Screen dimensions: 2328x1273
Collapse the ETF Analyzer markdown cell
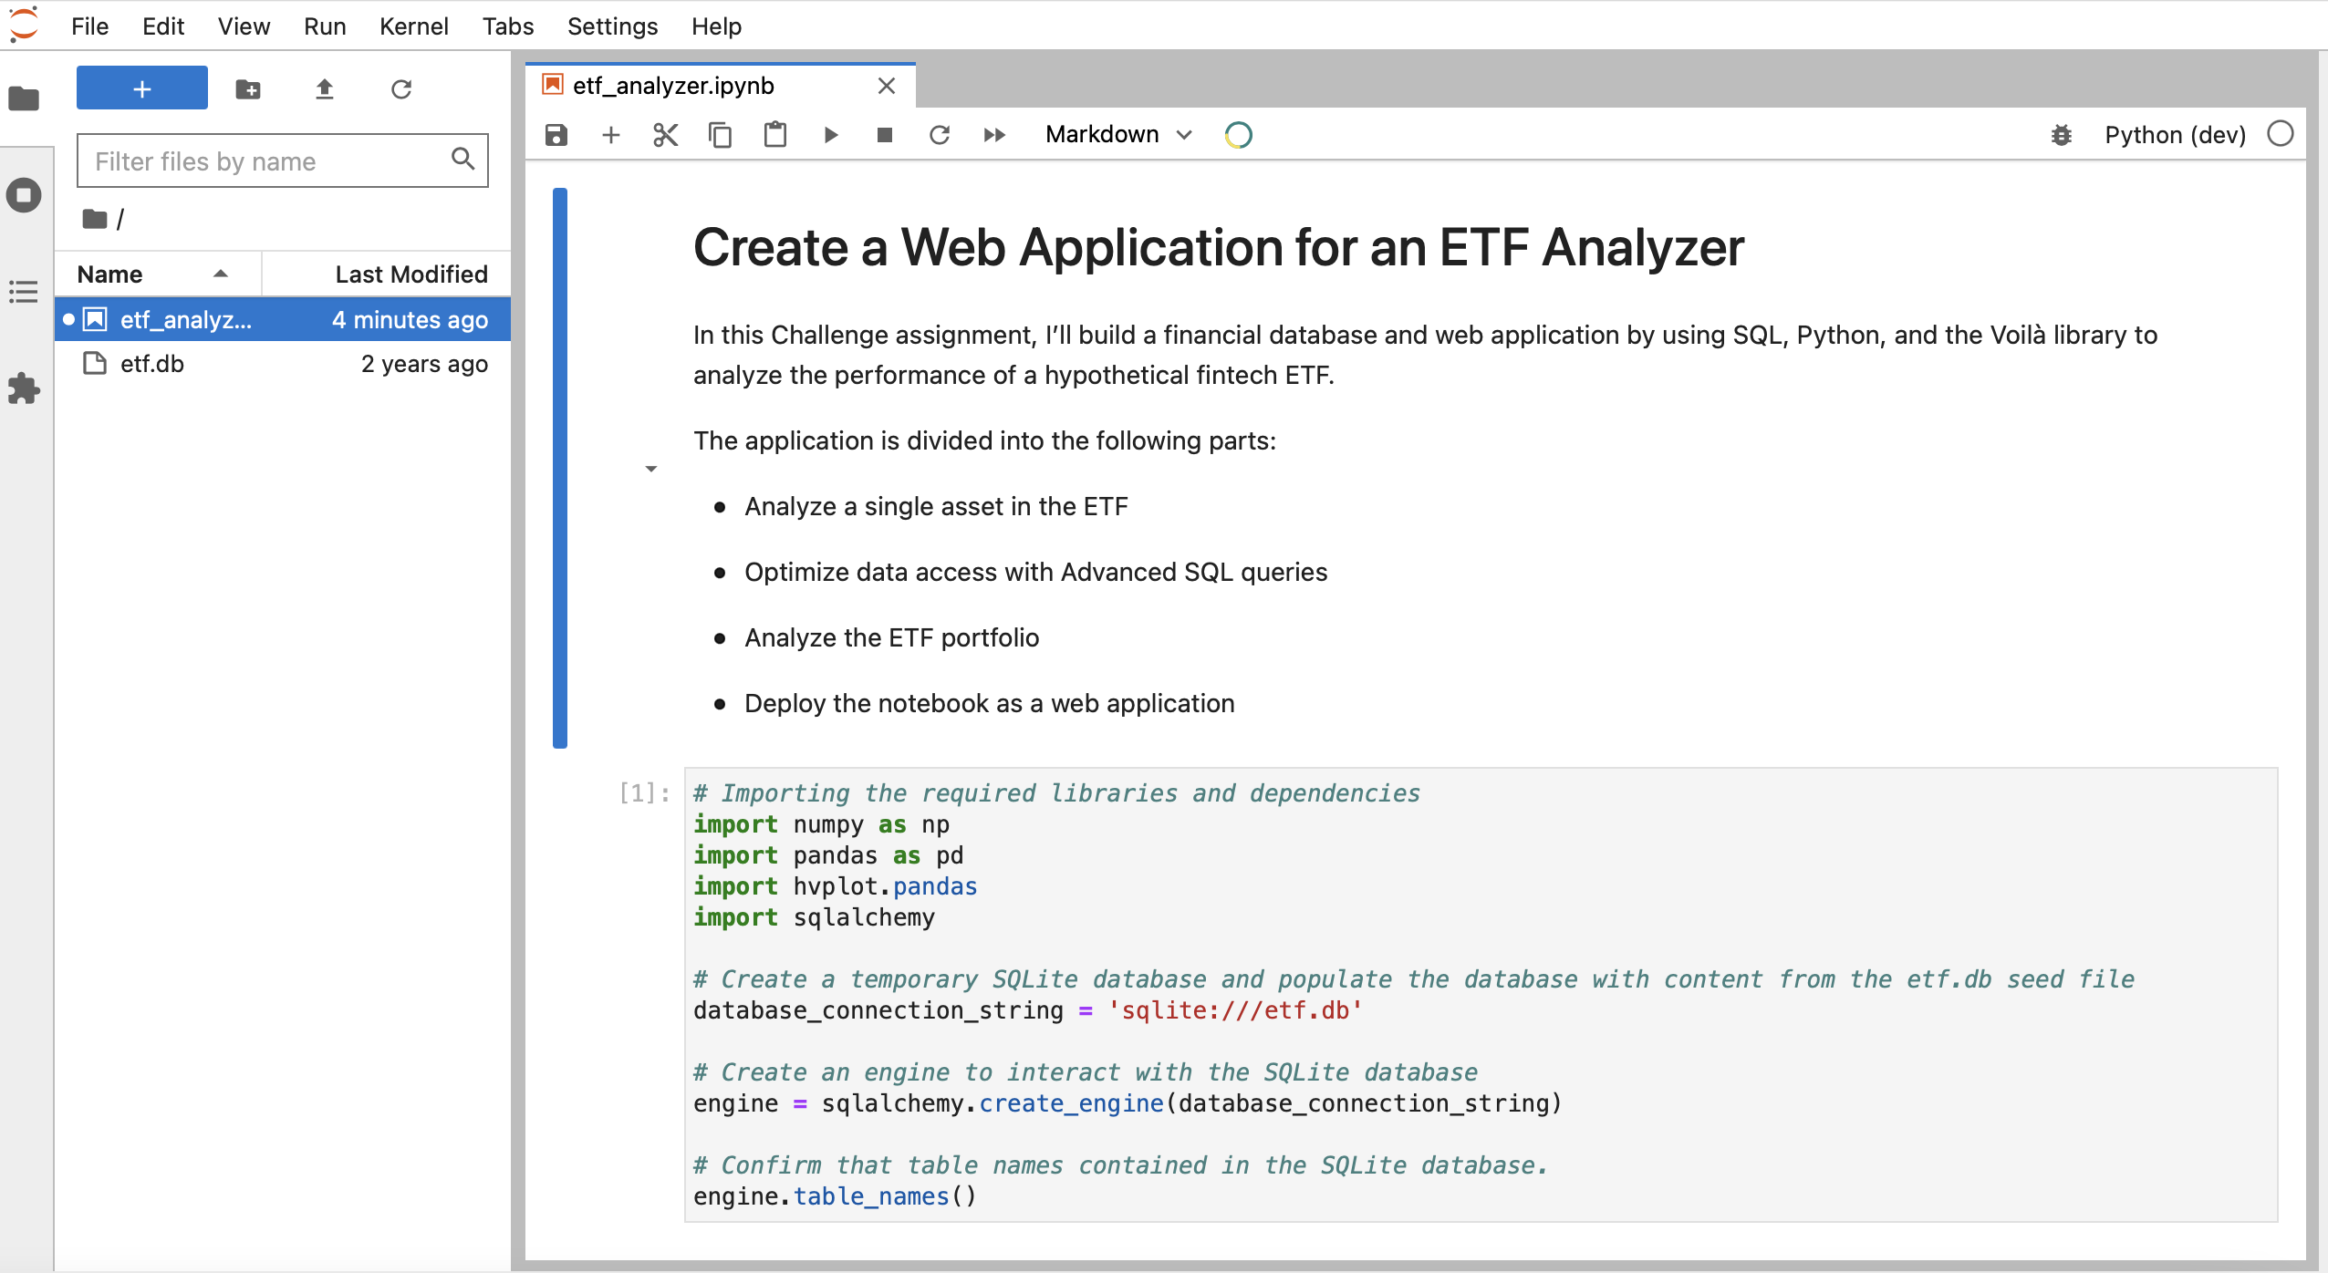click(650, 468)
